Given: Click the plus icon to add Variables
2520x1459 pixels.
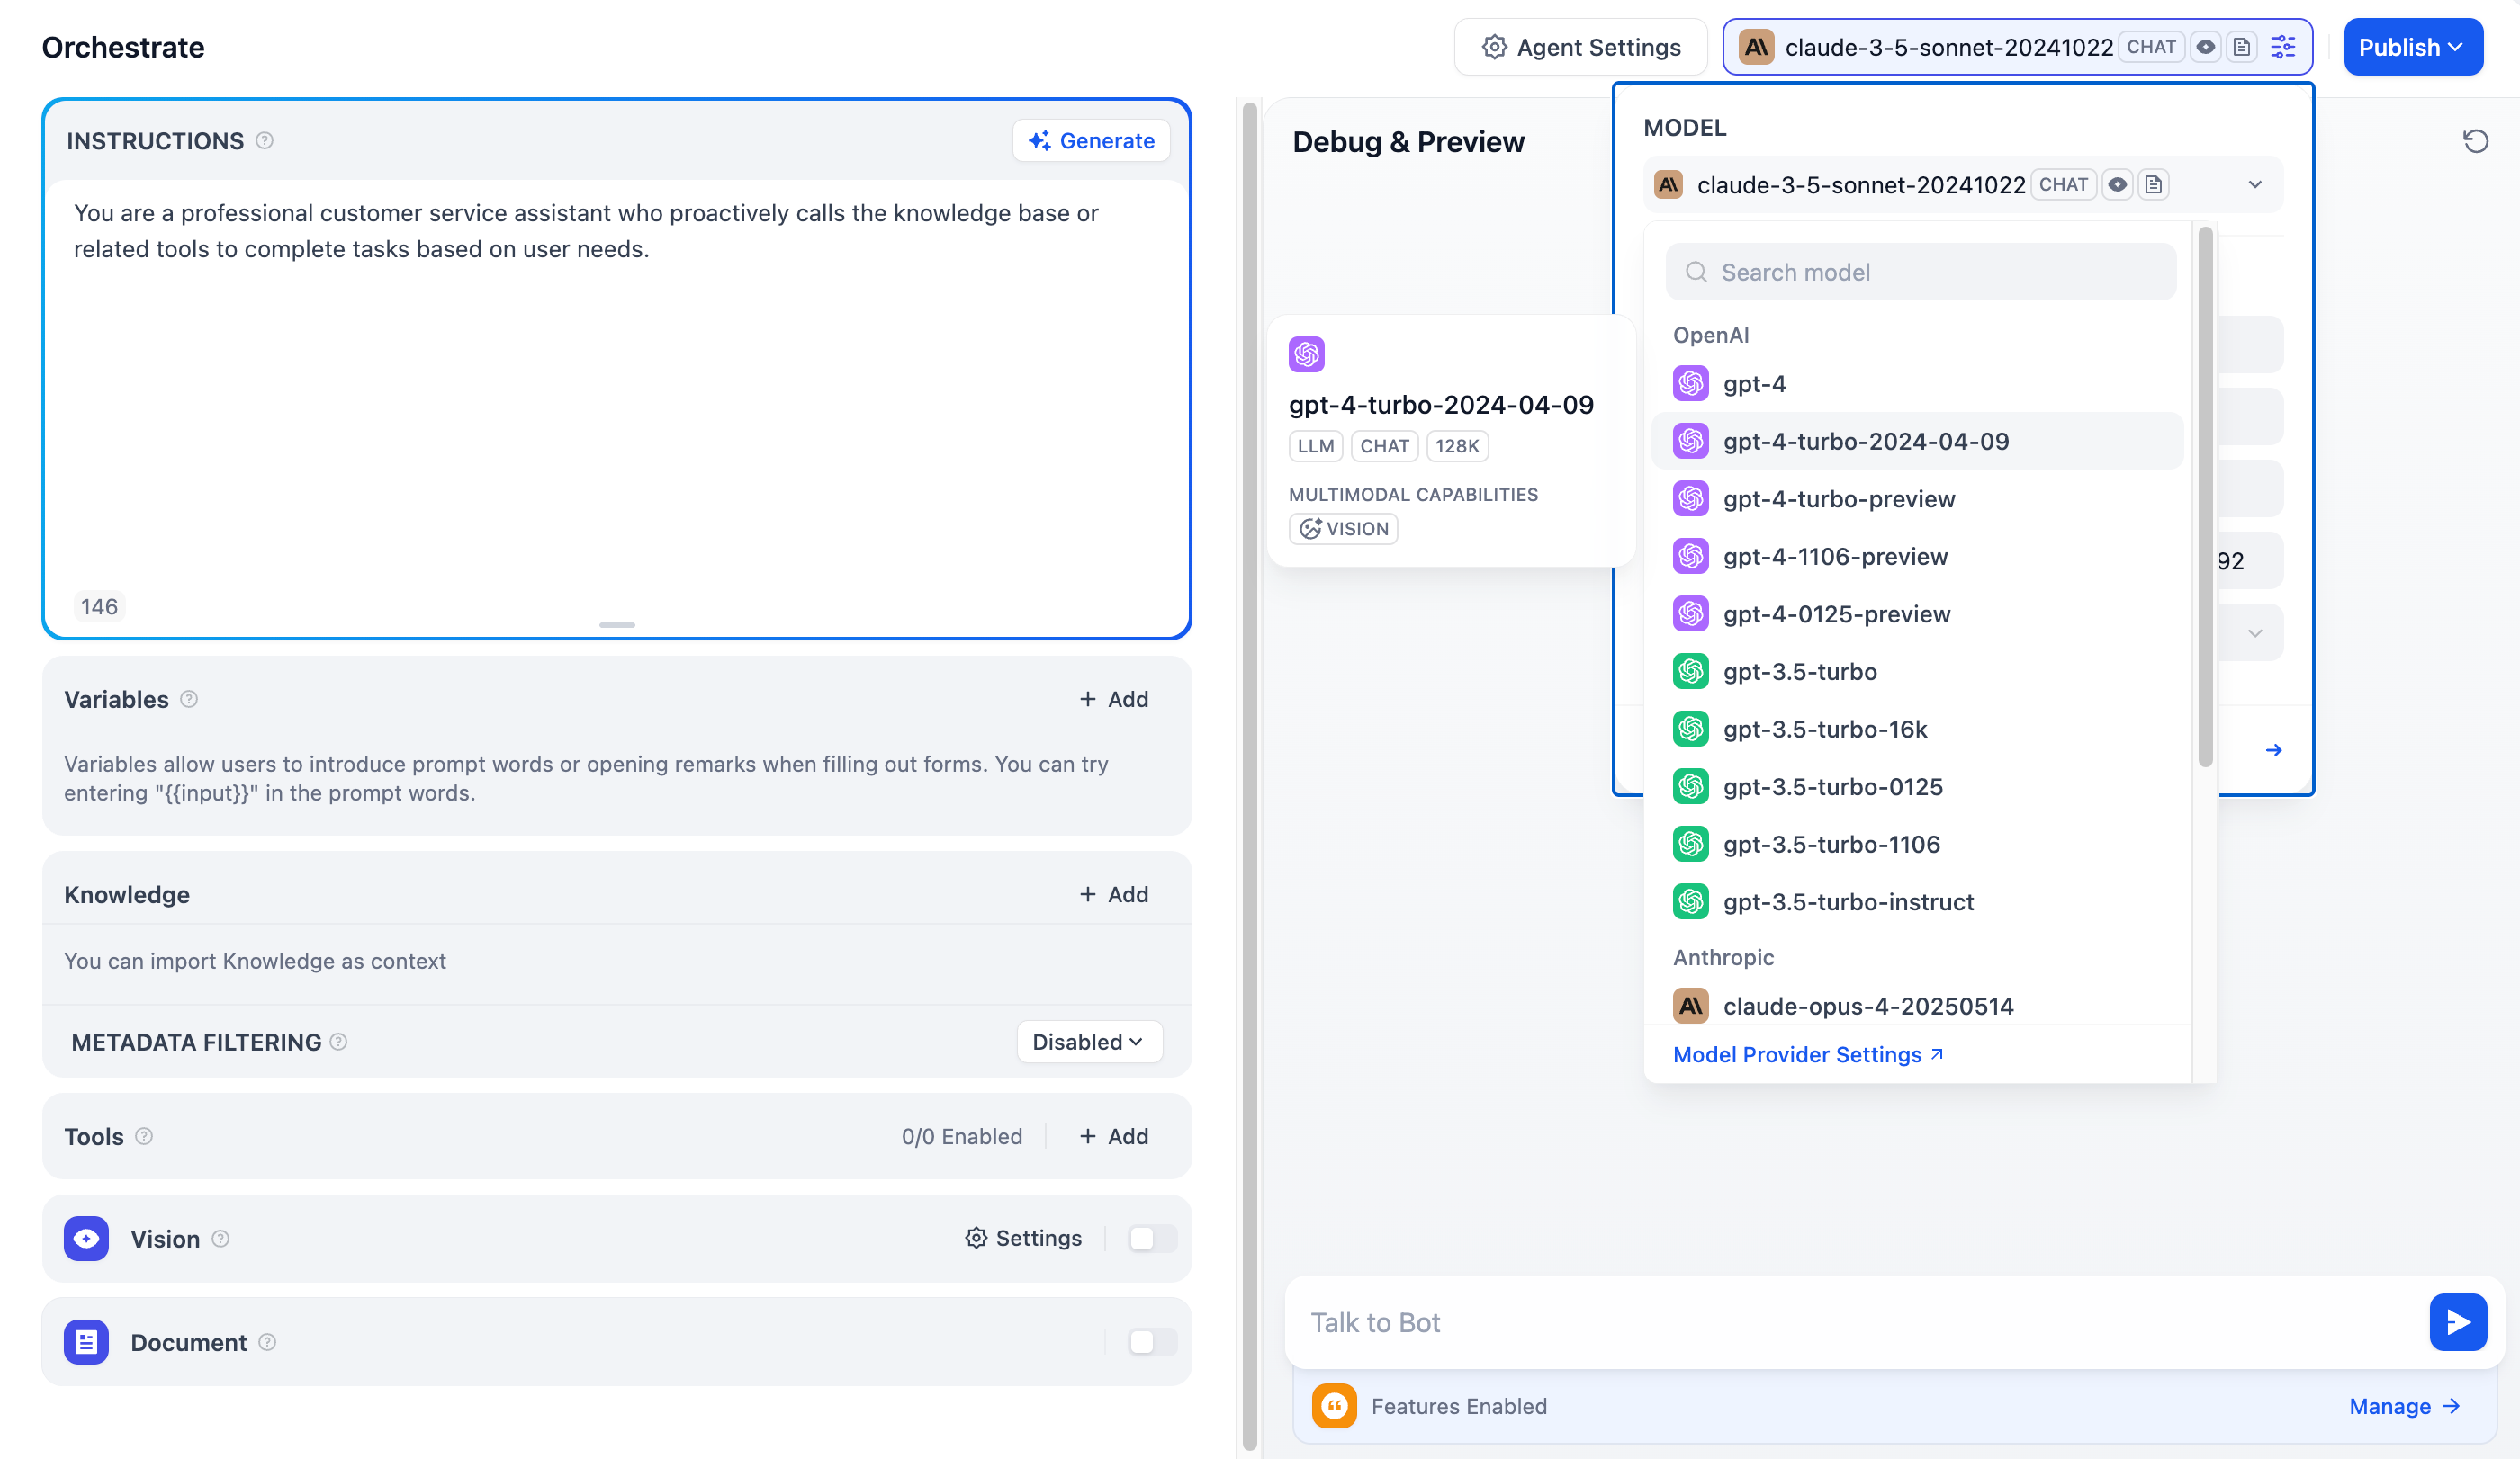Looking at the screenshot, I should (1088, 700).
